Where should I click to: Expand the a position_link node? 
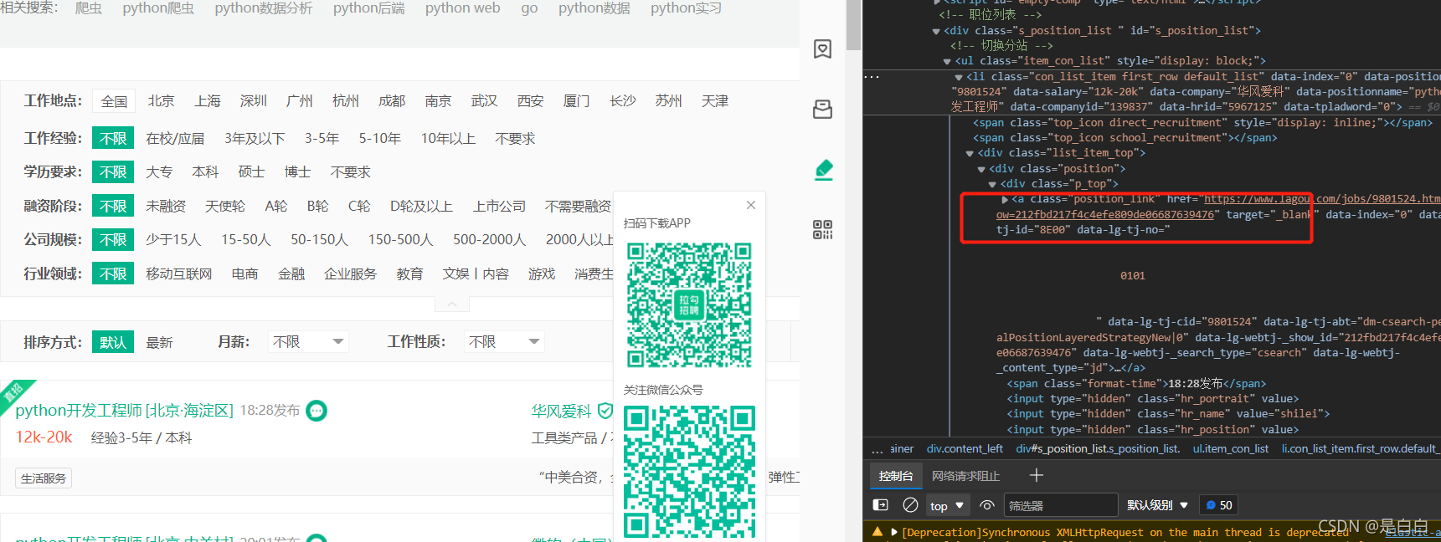click(1005, 199)
